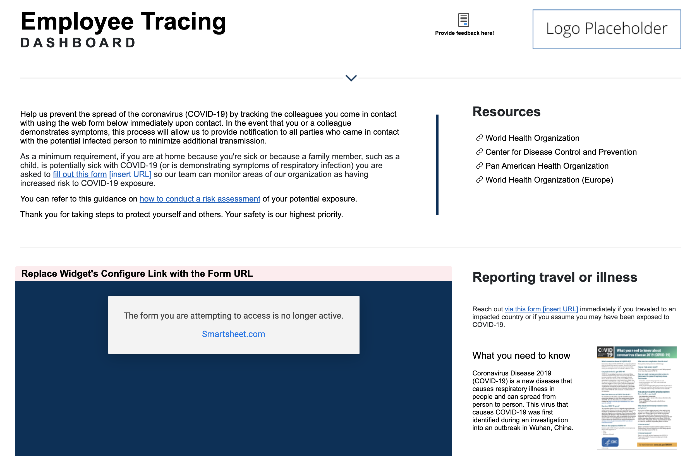Screen dimensions: 685x456
Task: Open Center for Disease Control and Prevention resource
Action: (x=561, y=152)
